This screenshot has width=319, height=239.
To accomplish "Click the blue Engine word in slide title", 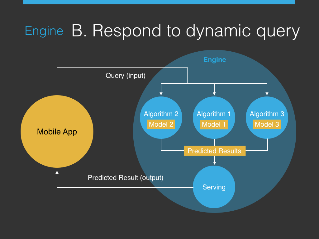I will (x=44, y=31).
